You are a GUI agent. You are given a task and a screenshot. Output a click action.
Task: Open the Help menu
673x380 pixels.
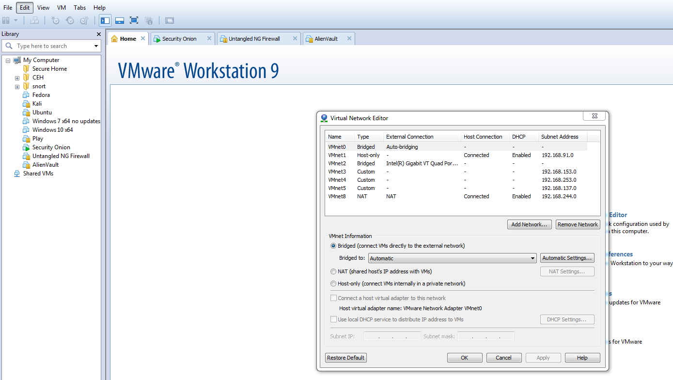(99, 8)
